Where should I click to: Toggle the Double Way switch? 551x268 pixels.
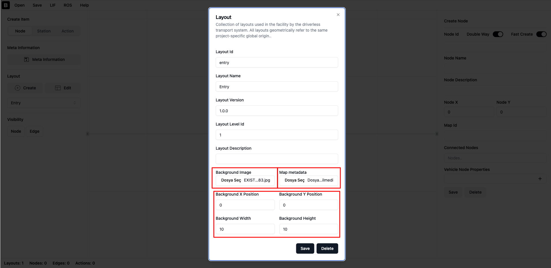[498, 34]
